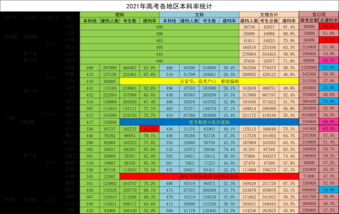This screenshot has height=214, width=339.
Task: Click the title 2021年高考各地区本科率统计
Action: (169, 6)
